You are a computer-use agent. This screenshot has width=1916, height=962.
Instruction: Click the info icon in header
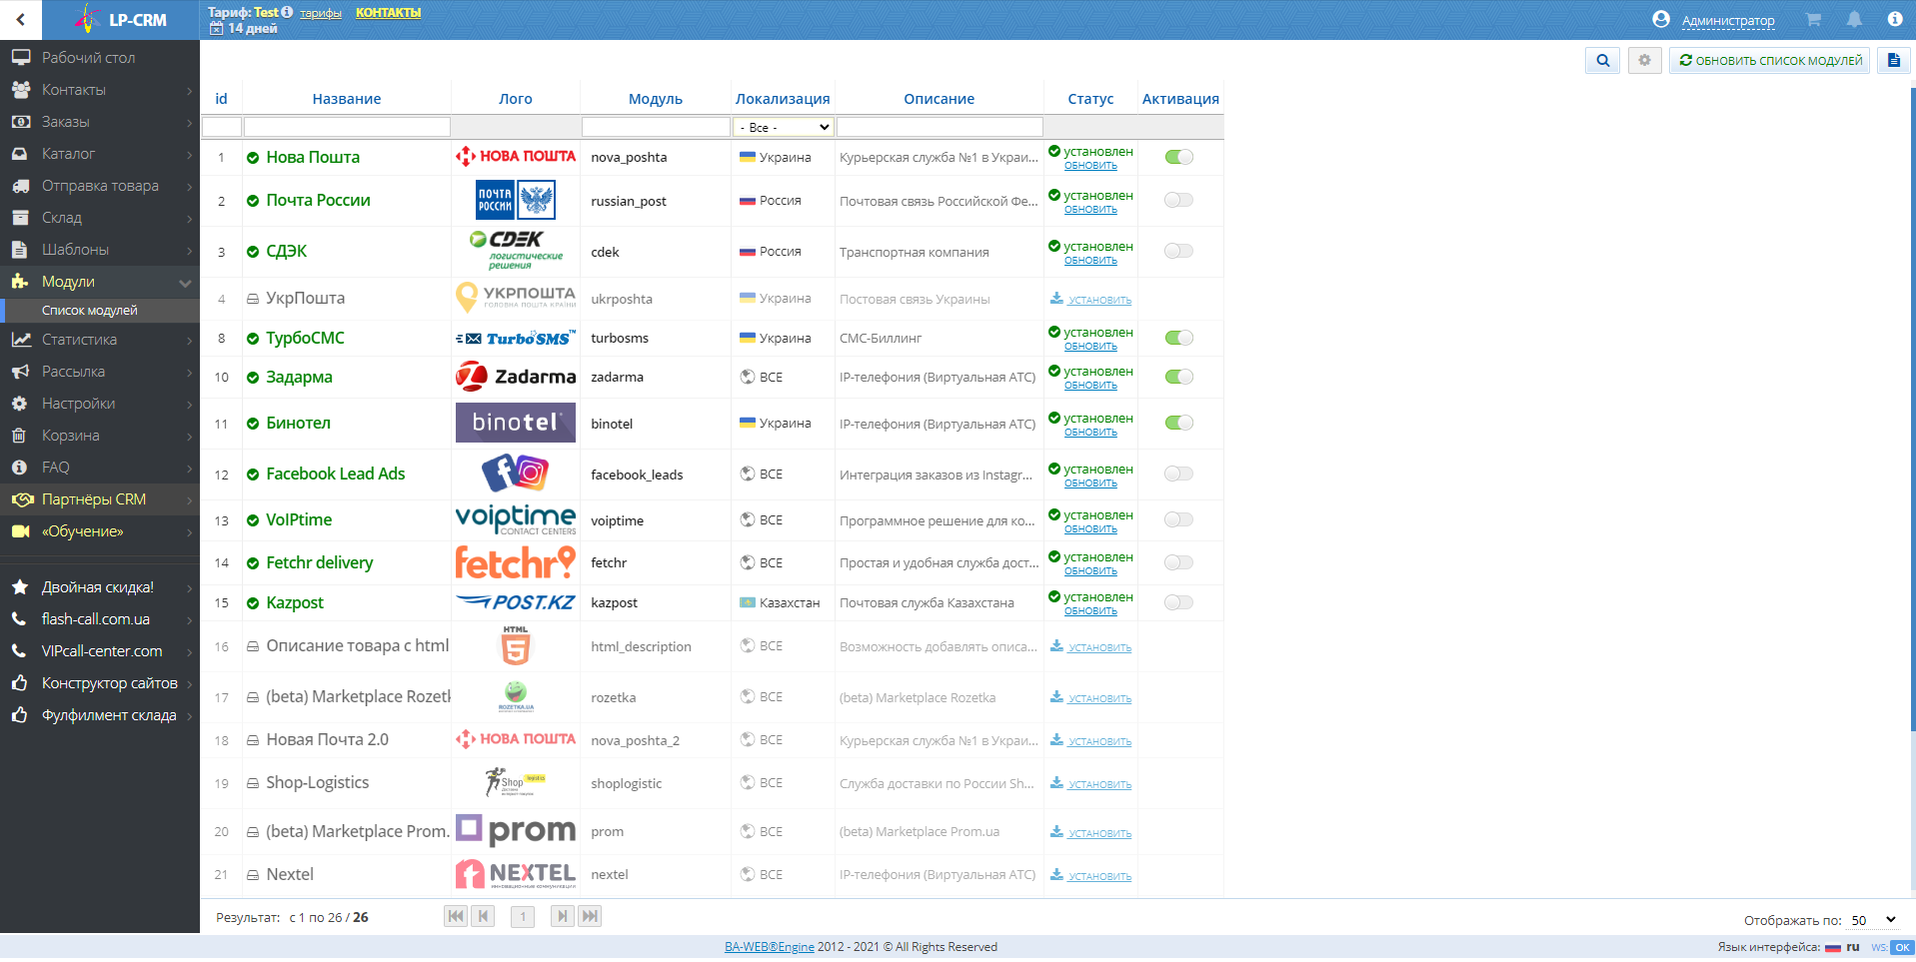pyautogui.click(x=1894, y=19)
